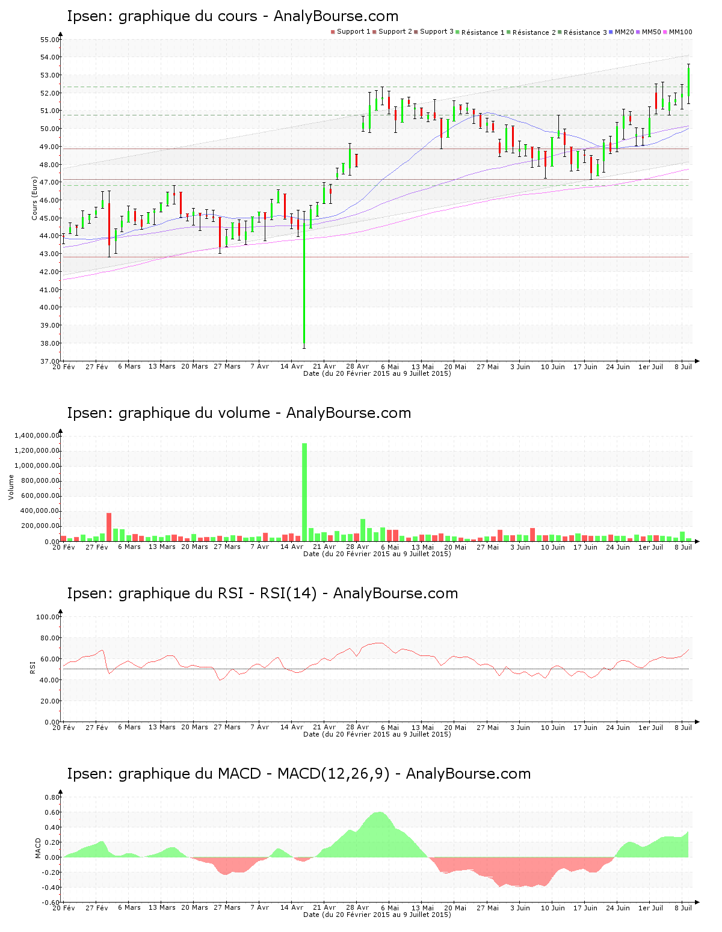
Task: Select the 'MM20' legend label
Action: tap(625, 32)
